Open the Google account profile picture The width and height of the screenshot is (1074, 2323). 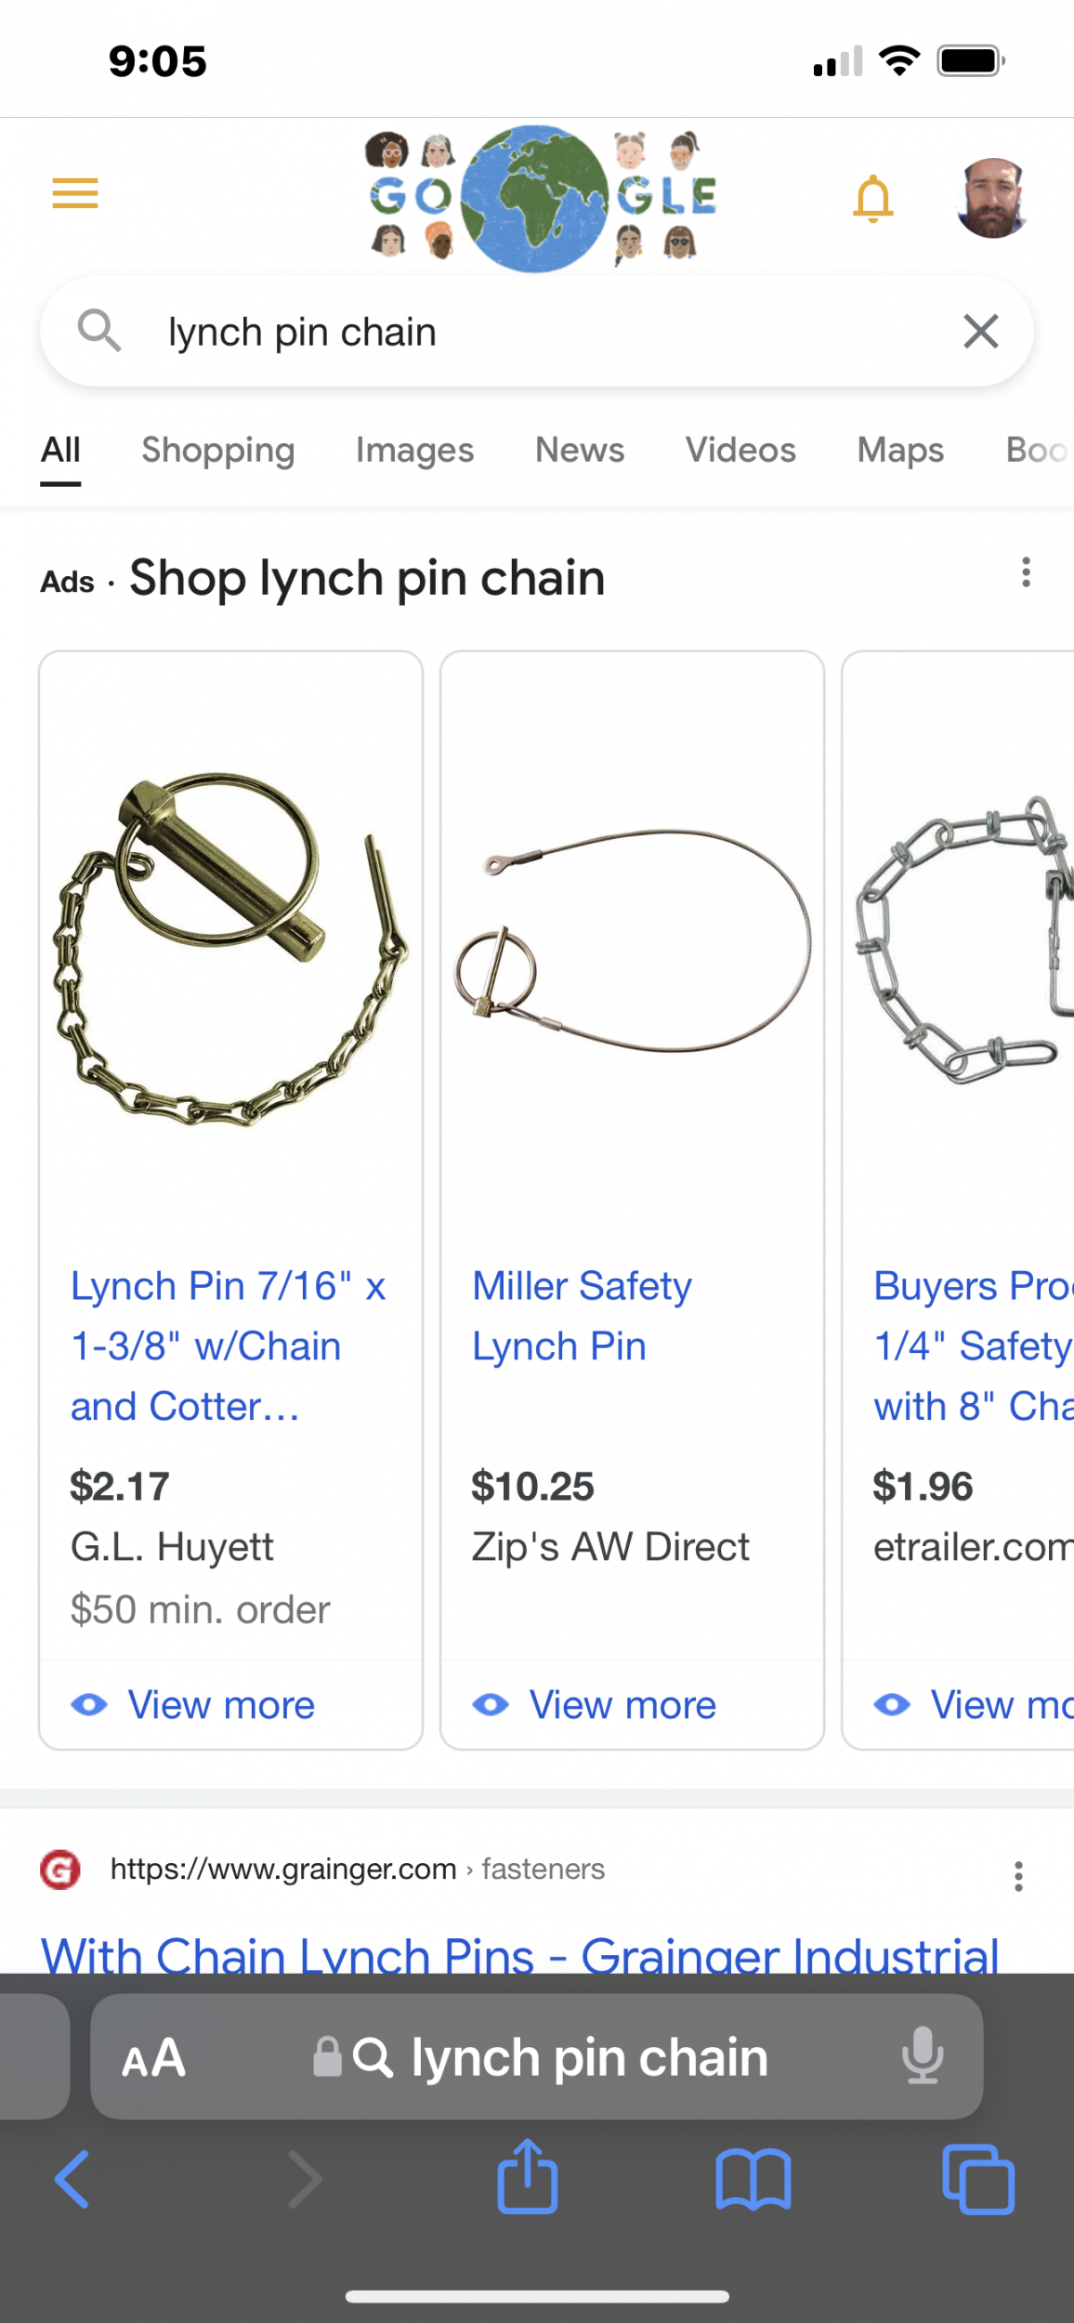(992, 198)
